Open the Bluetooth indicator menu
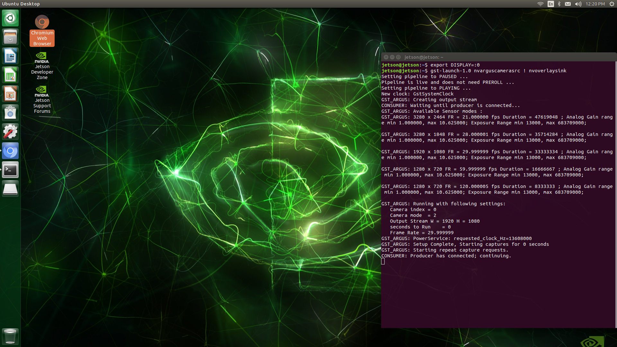 pos(559,4)
